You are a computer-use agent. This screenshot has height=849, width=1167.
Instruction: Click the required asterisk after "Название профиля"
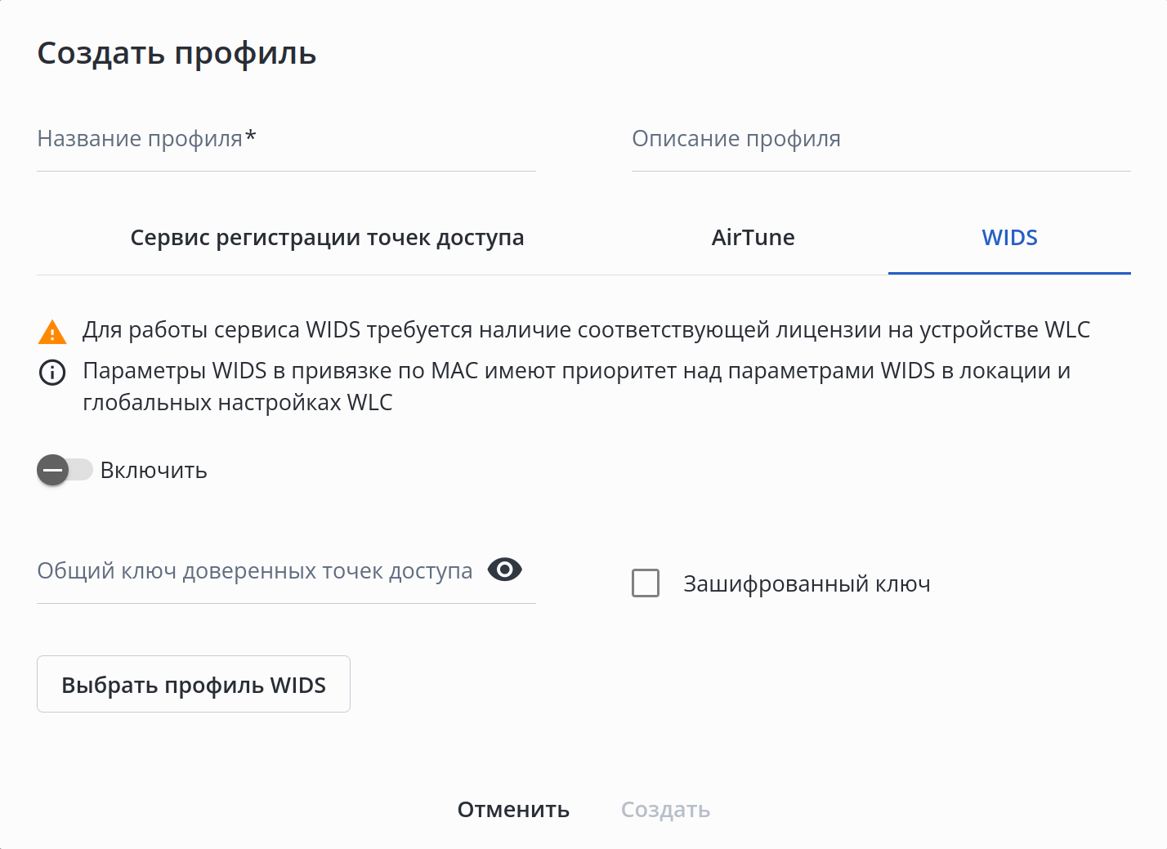tap(251, 136)
